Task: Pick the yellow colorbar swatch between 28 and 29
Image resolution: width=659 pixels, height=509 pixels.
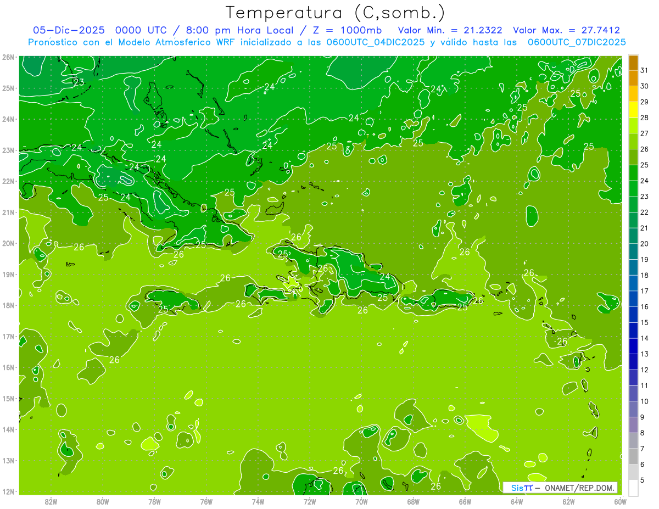Action: tap(634, 110)
